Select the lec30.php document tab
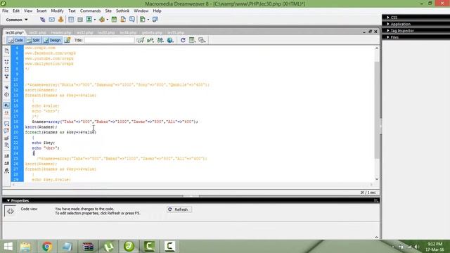The height and width of the screenshot is (253, 450). [x=15, y=33]
